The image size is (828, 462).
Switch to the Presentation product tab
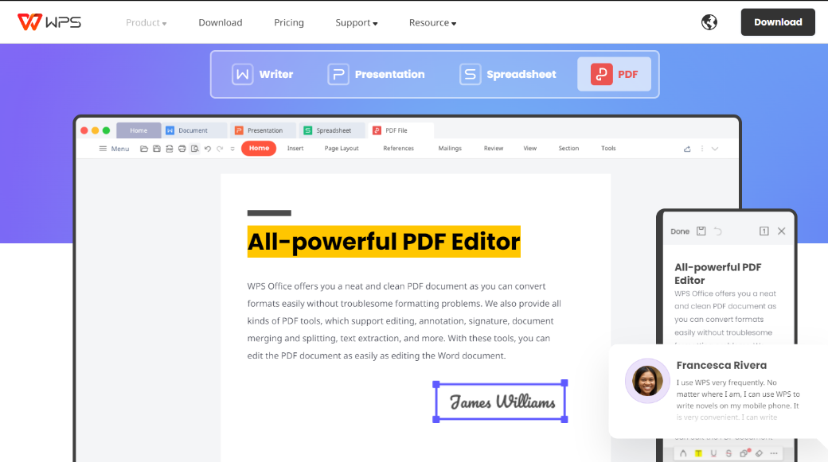(x=376, y=75)
